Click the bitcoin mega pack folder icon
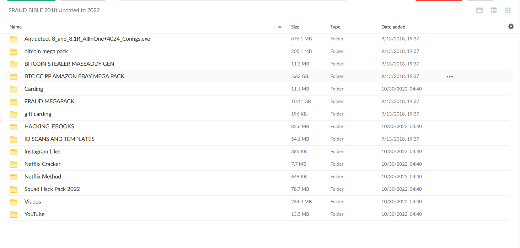 (x=13, y=52)
